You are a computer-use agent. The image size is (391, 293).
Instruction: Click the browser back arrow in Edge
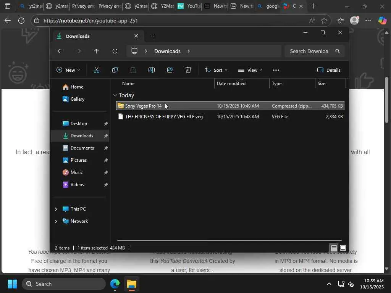pyautogui.click(x=8, y=21)
